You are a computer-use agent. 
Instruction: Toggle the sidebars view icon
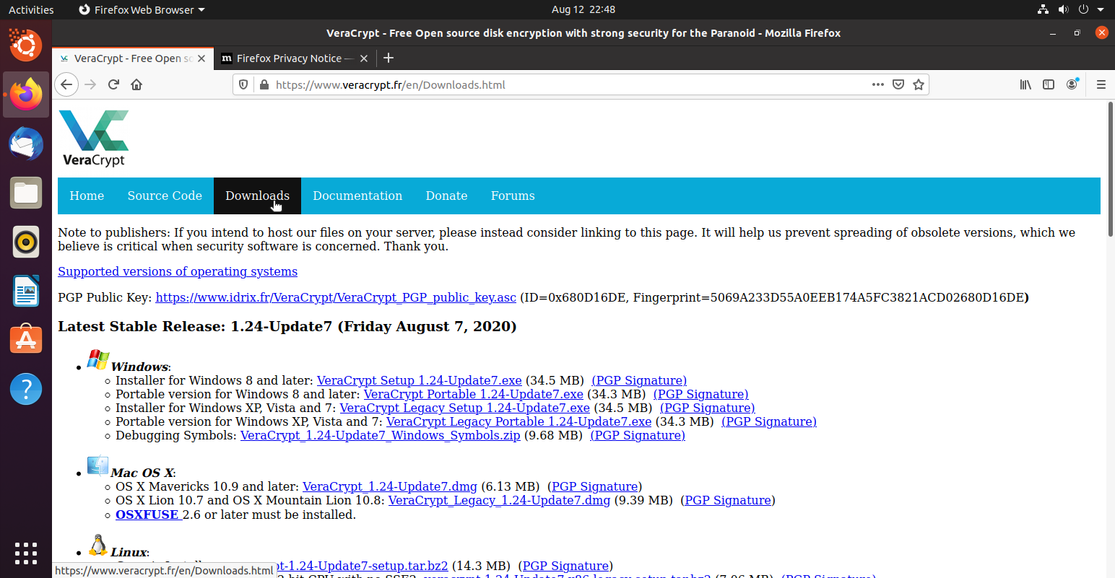point(1049,84)
